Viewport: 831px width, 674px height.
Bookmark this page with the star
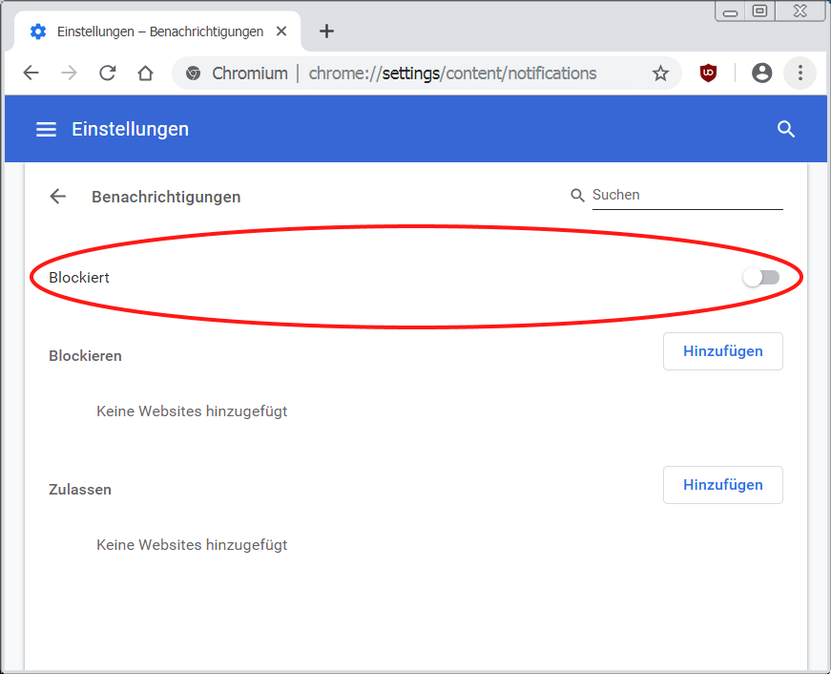coord(660,74)
